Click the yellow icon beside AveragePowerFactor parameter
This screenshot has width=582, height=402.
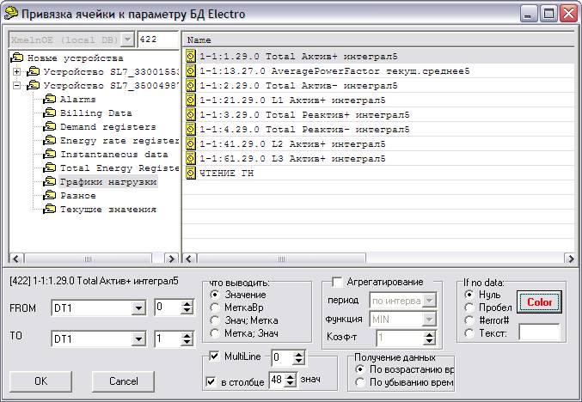(191, 72)
